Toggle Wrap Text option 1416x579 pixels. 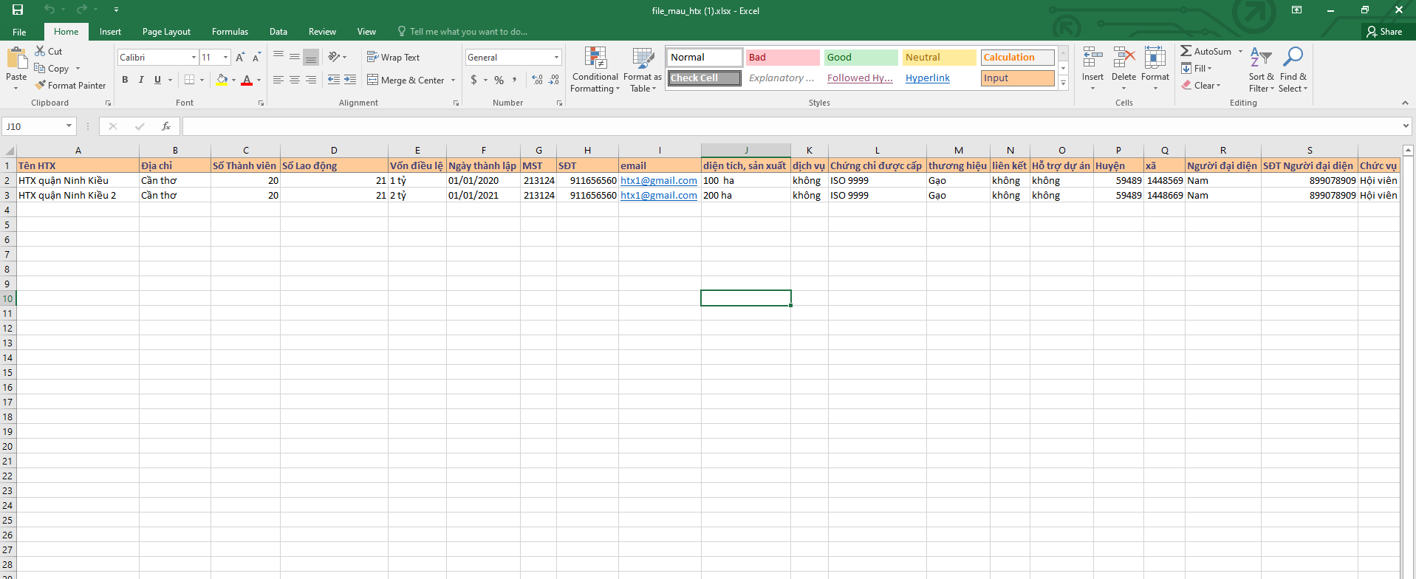pos(393,58)
